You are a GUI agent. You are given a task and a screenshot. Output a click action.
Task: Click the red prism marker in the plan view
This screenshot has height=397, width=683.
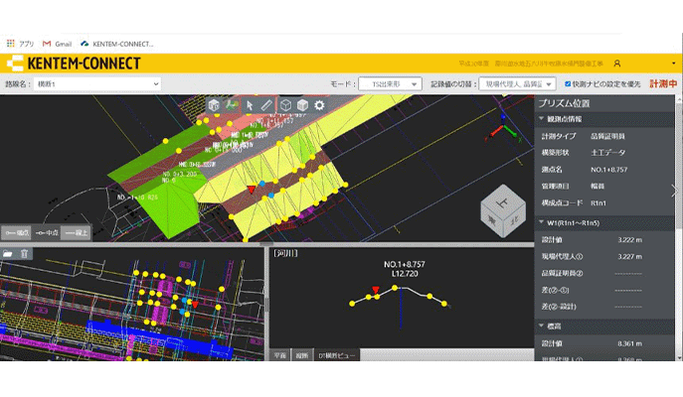click(x=195, y=305)
